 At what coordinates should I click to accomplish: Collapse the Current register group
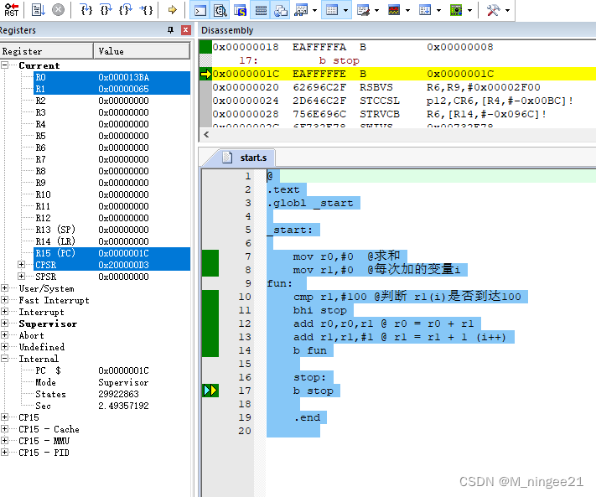coord(4,65)
